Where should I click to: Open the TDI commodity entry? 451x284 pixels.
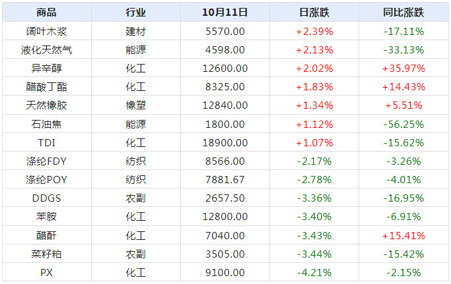(x=46, y=142)
